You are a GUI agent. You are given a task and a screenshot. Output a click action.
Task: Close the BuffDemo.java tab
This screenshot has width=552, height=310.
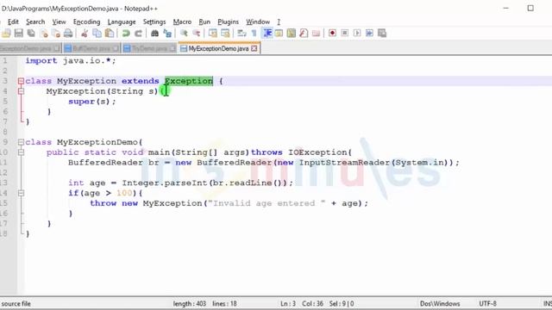[x=116, y=48]
